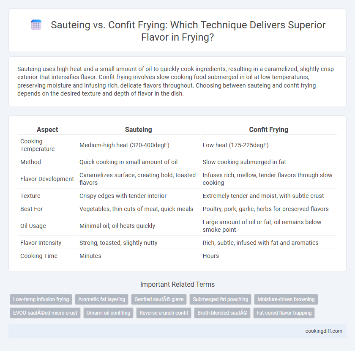Click the Reverse crunch confit tag

pos(164,313)
